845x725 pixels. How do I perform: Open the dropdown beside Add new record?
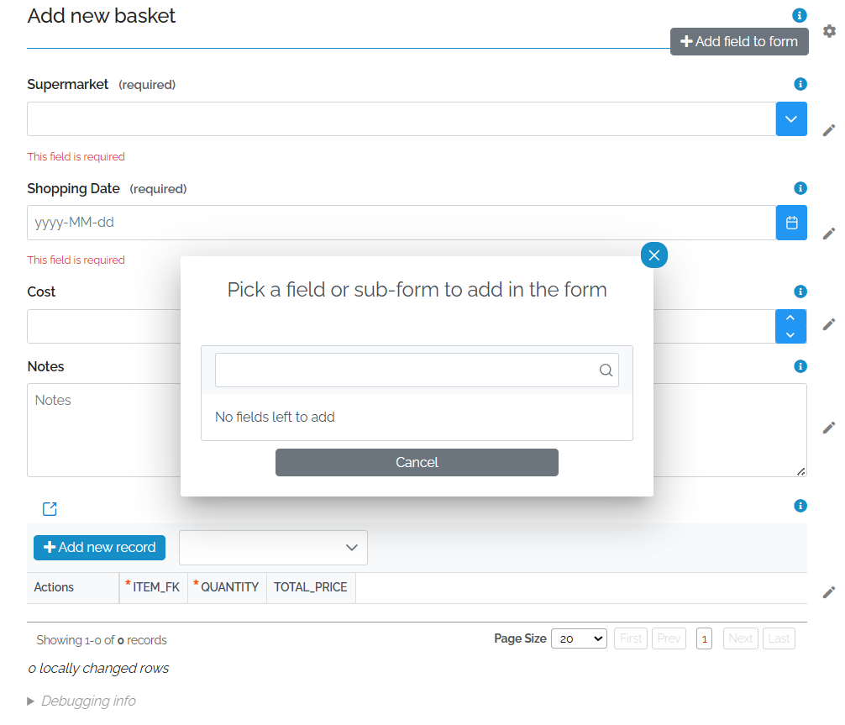(x=273, y=547)
